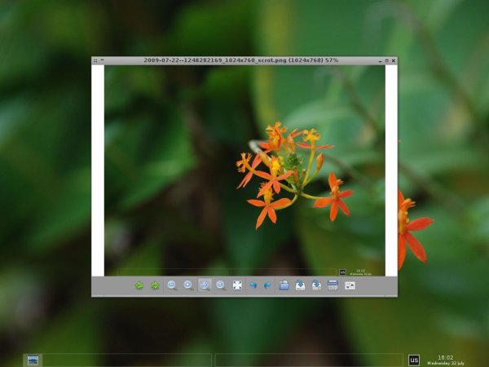Rotate the image counterclockwise

pos(253,285)
